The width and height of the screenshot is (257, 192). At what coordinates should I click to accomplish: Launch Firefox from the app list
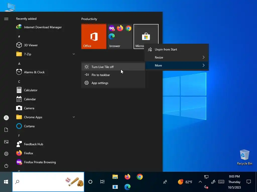pyautogui.click(x=25, y=153)
